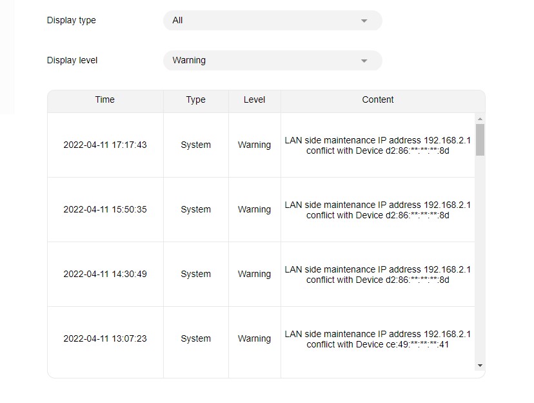534x403 pixels.
Task: Click the scroll down arrow of log table
Action: [x=480, y=366]
